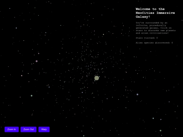The image size is (183, 137).
Task: Select the large olive star in center
Action: coord(97,78)
